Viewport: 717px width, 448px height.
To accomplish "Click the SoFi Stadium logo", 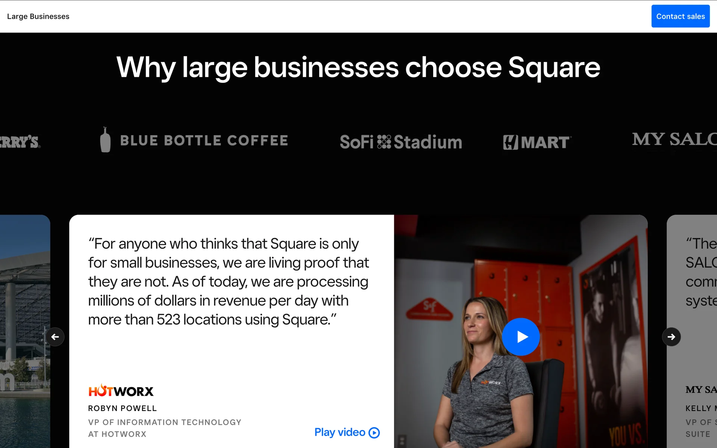I will click(401, 142).
